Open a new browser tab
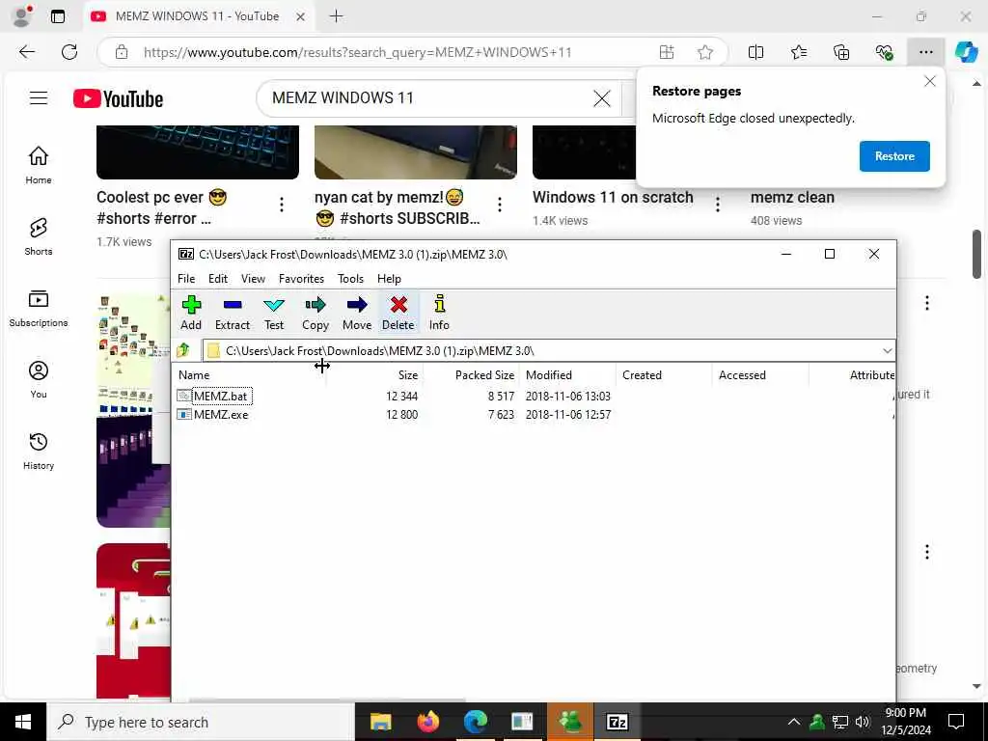This screenshot has width=988, height=741. coord(337,16)
